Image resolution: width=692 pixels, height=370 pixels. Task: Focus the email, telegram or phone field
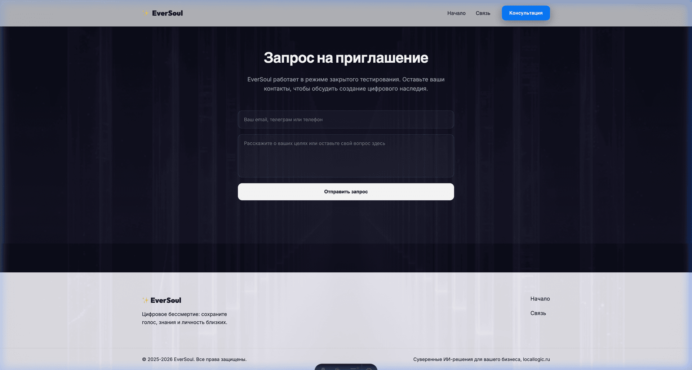point(346,120)
